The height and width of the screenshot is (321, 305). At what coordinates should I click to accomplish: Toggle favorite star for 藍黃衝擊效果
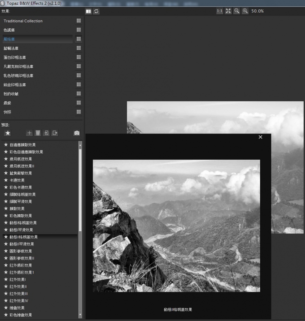[6, 173]
